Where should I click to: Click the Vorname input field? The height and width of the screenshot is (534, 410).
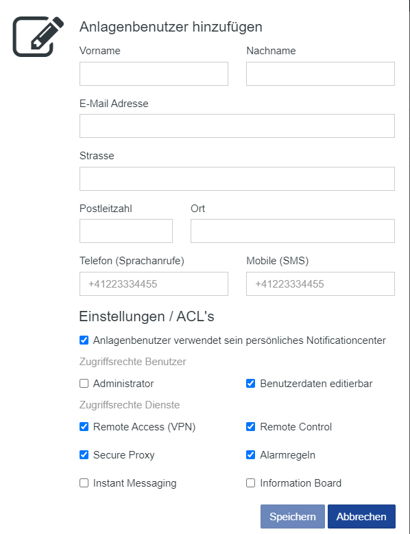coord(154,73)
